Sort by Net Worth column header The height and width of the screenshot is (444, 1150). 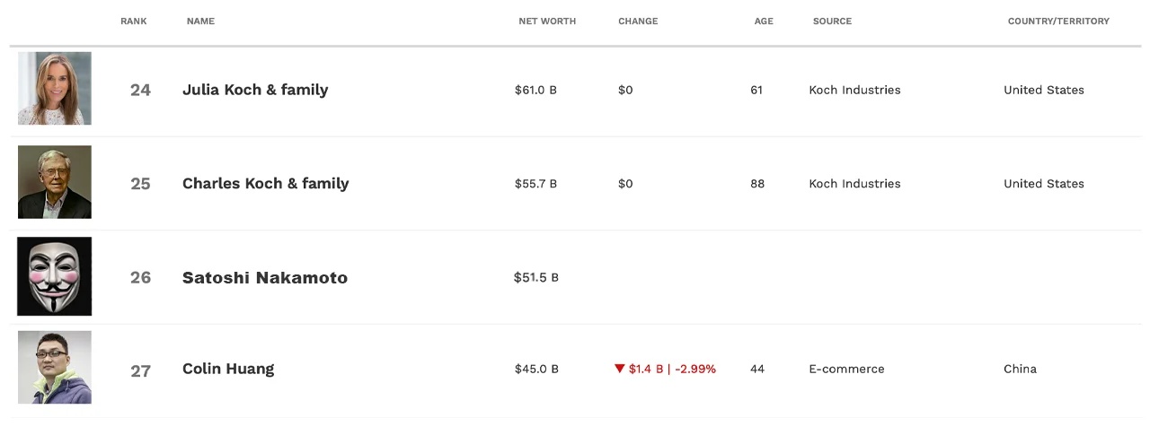coord(547,21)
